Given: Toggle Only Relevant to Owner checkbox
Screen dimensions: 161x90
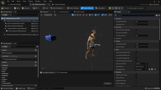Looking at the screenshot, I should click(x=136, y=75).
